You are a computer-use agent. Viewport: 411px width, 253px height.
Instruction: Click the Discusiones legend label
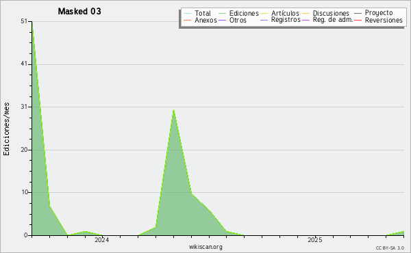point(331,13)
